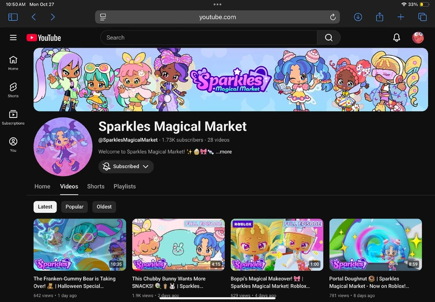Click the '1.73K subscribers' text
This screenshot has width=435, height=302.
182,140
